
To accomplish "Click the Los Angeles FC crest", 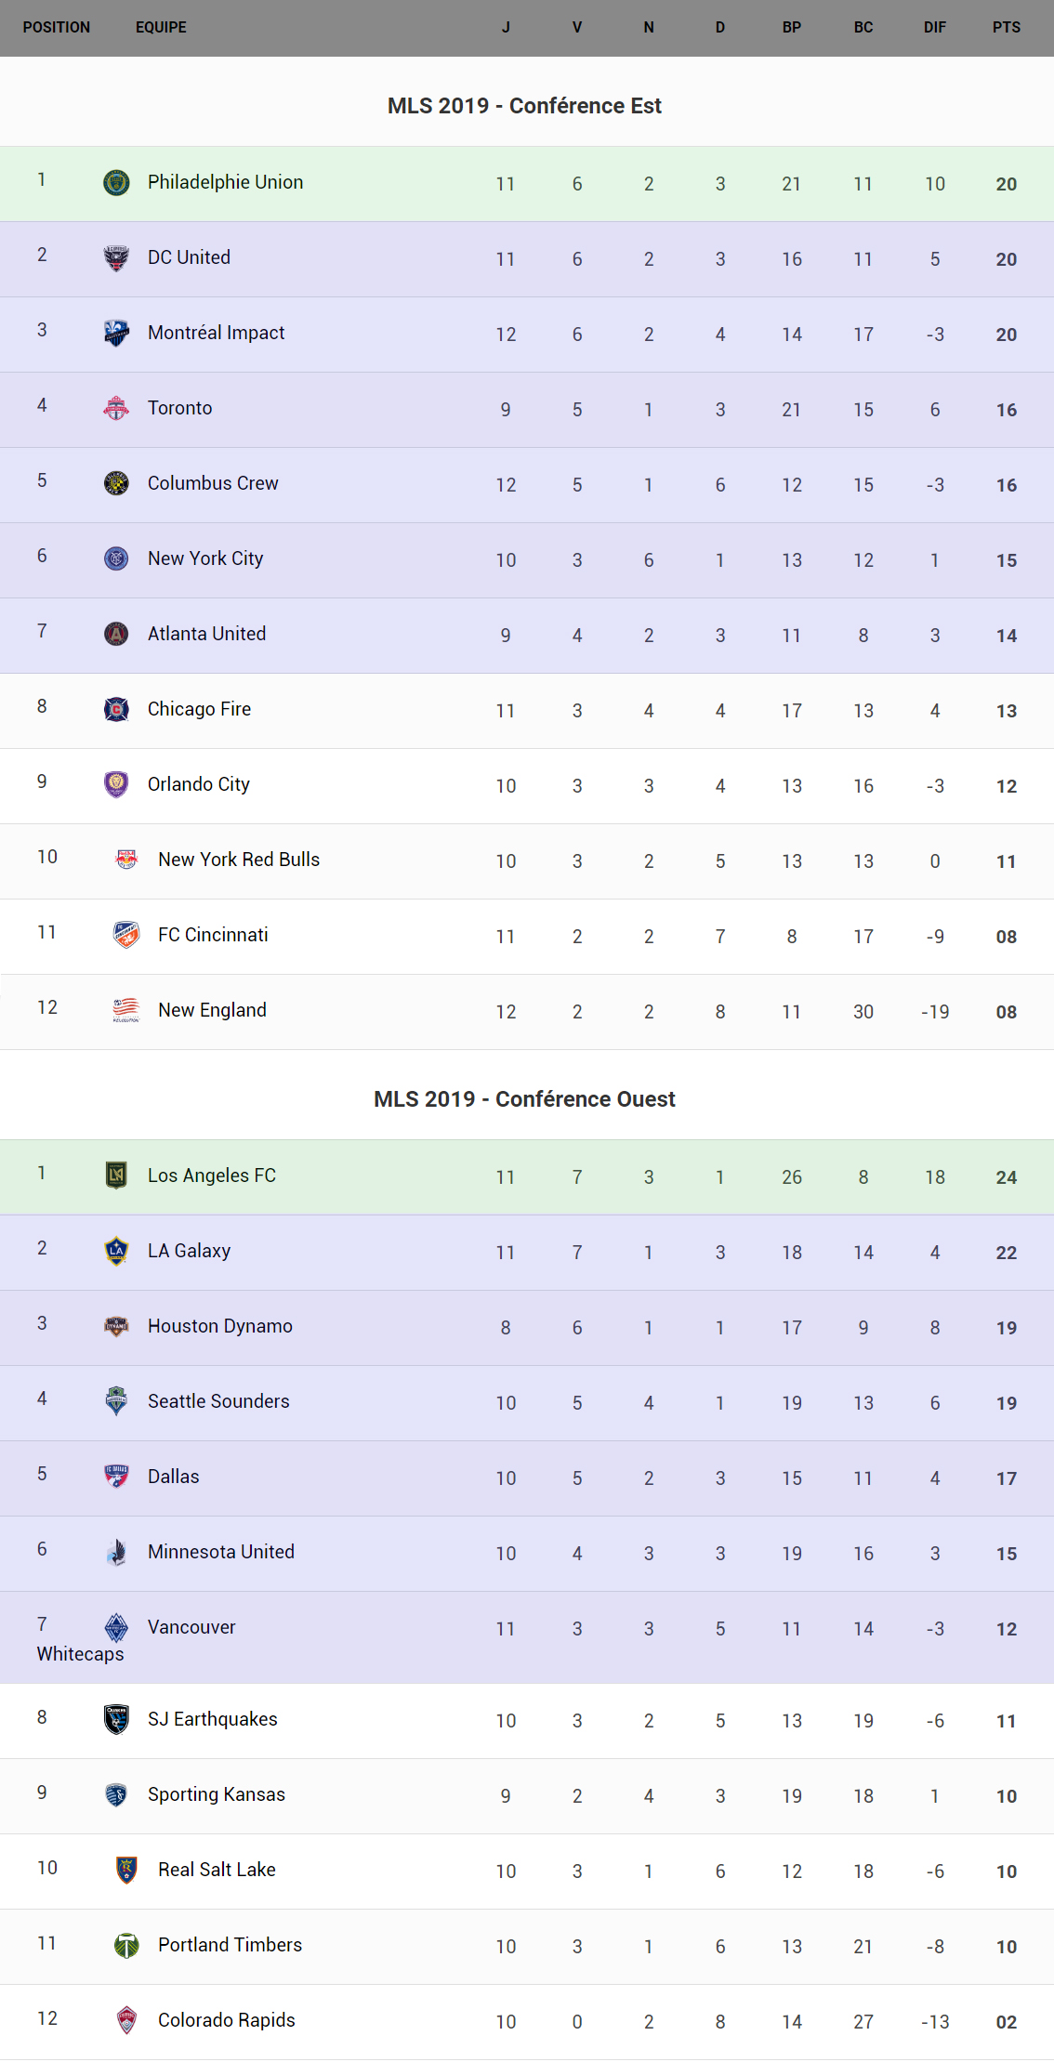I will point(116,1175).
